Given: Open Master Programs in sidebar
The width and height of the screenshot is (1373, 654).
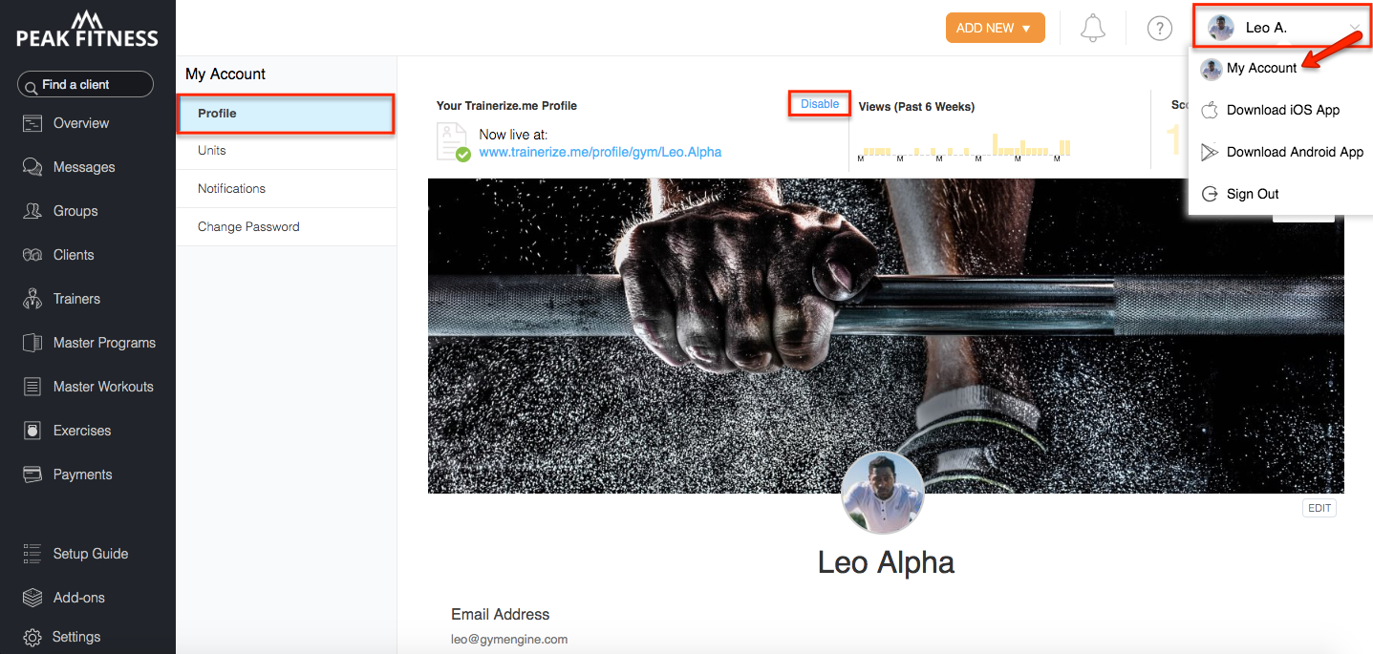Looking at the screenshot, I should click(104, 343).
